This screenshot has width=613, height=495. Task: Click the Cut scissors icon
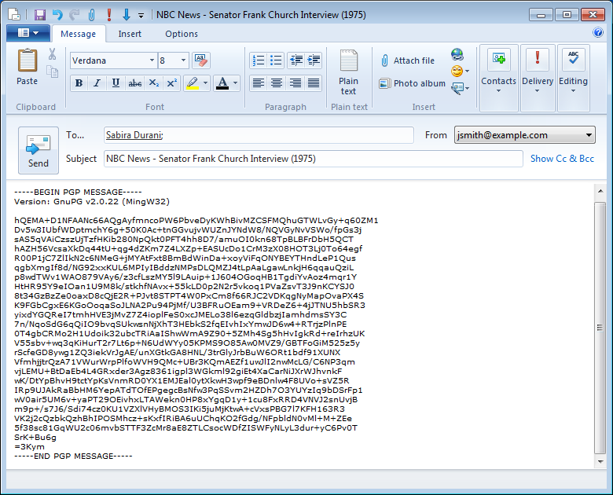click(53, 54)
